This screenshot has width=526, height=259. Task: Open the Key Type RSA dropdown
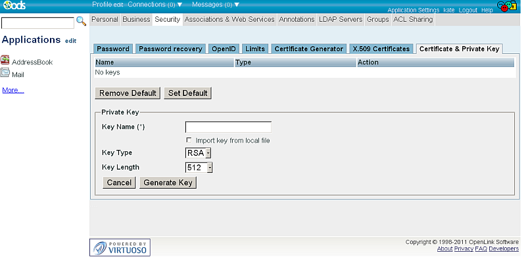point(199,153)
